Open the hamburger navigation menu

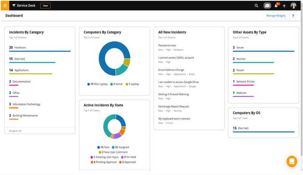coord(5,6)
